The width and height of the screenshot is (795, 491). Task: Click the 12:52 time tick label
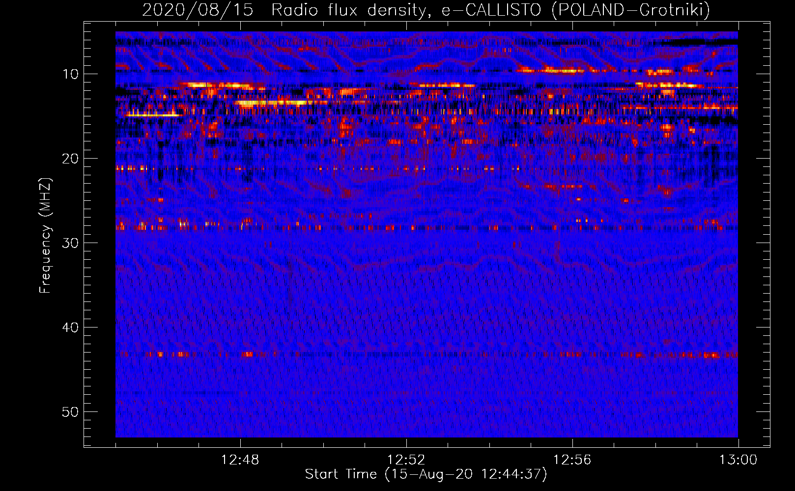tap(406, 460)
